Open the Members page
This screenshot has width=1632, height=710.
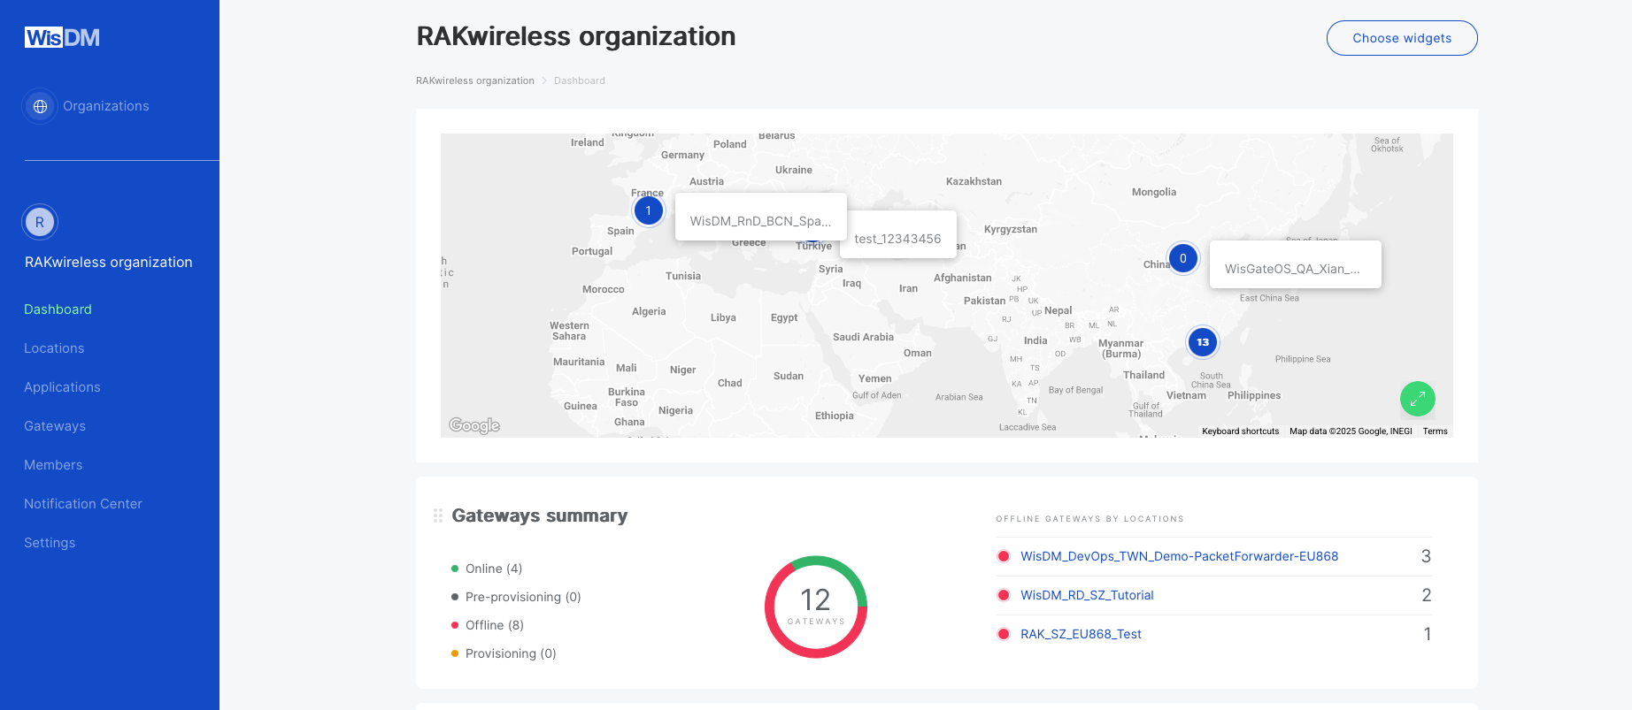(x=53, y=465)
